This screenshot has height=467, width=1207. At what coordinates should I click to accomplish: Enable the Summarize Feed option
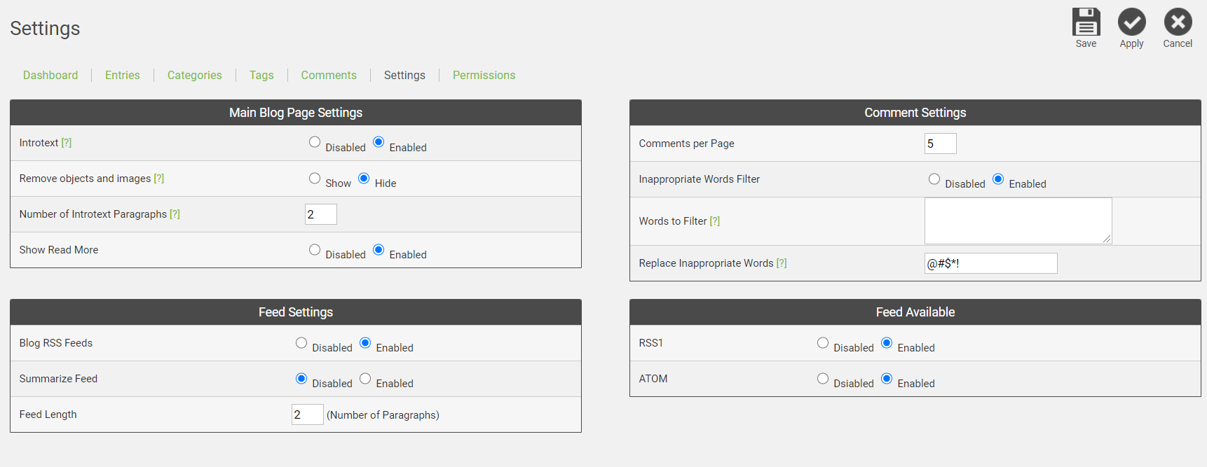365,379
